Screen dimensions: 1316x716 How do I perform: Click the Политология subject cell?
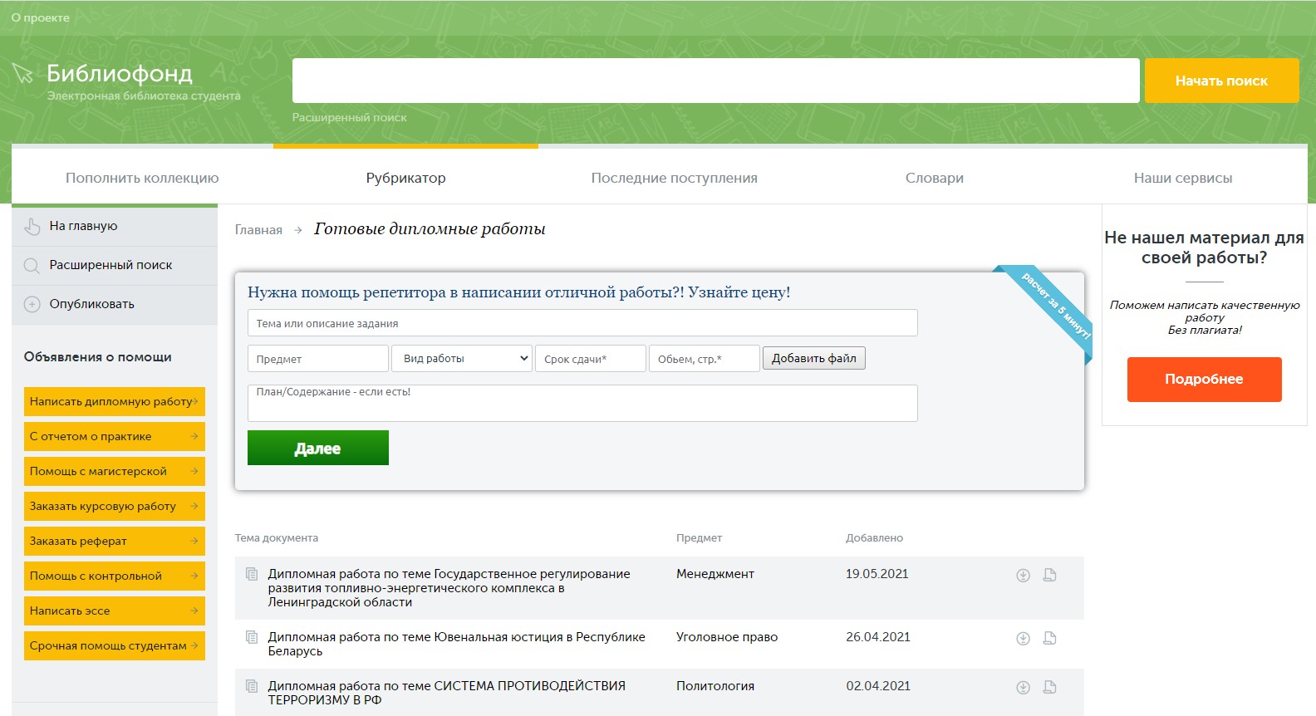point(715,686)
